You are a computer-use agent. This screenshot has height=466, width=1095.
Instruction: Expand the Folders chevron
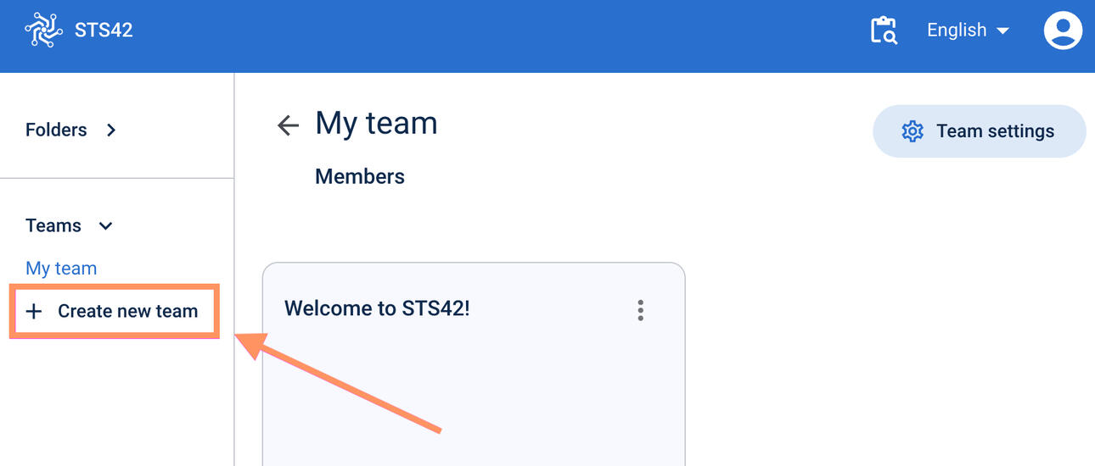tap(110, 130)
